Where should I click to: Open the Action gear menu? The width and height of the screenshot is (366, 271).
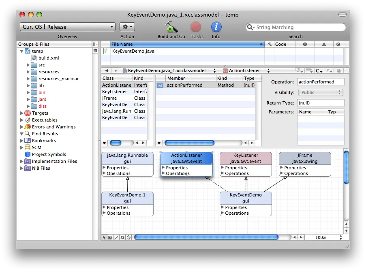point(127,27)
